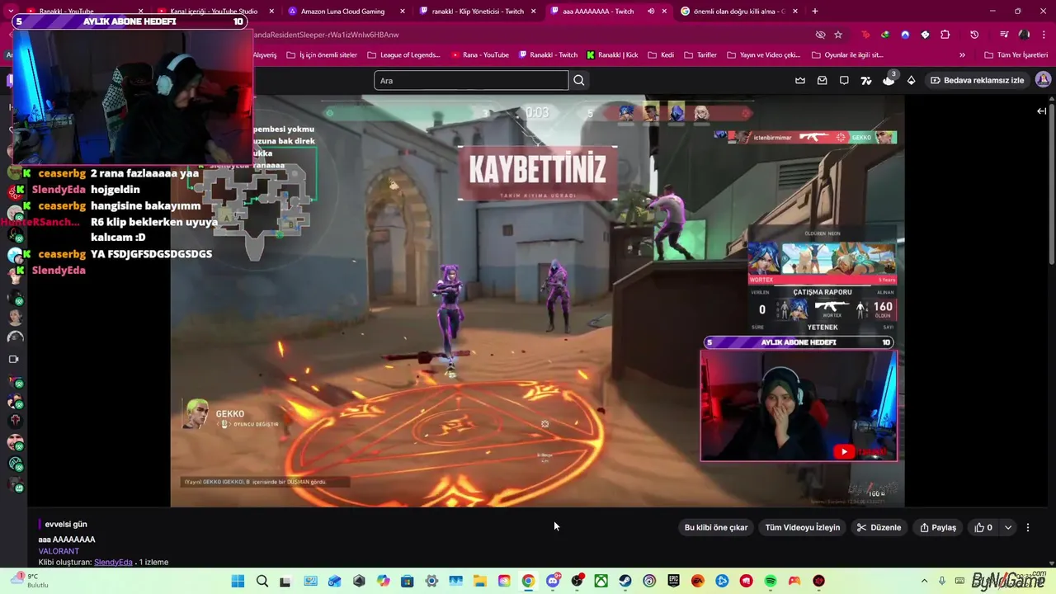Open Discord from the taskbar
The height and width of the screenshot is (594, 1056).
coord(553,581)
